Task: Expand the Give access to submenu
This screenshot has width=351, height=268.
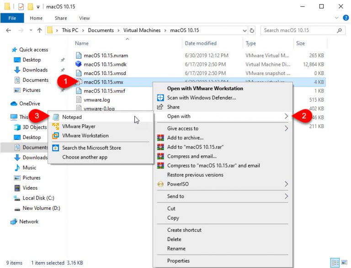Action: [287, 129]
